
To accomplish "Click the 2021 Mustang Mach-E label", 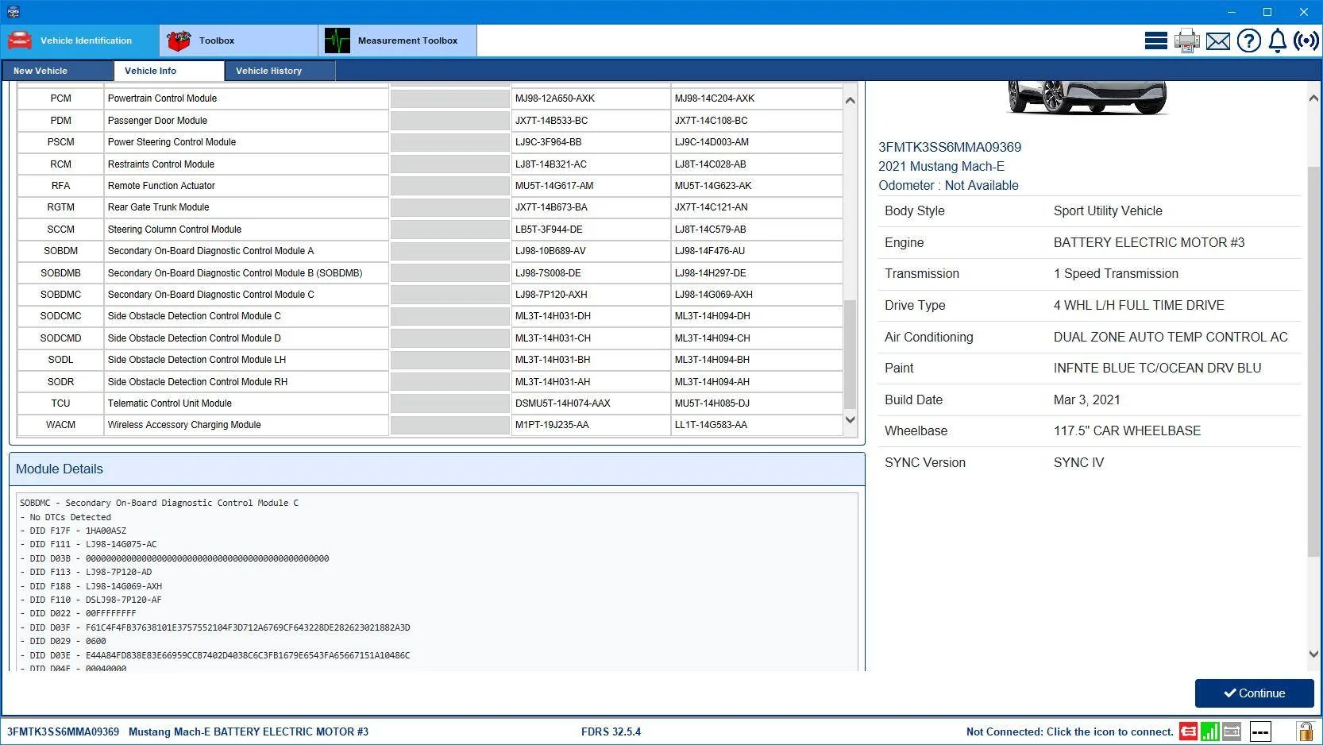I will pos(941,167).
